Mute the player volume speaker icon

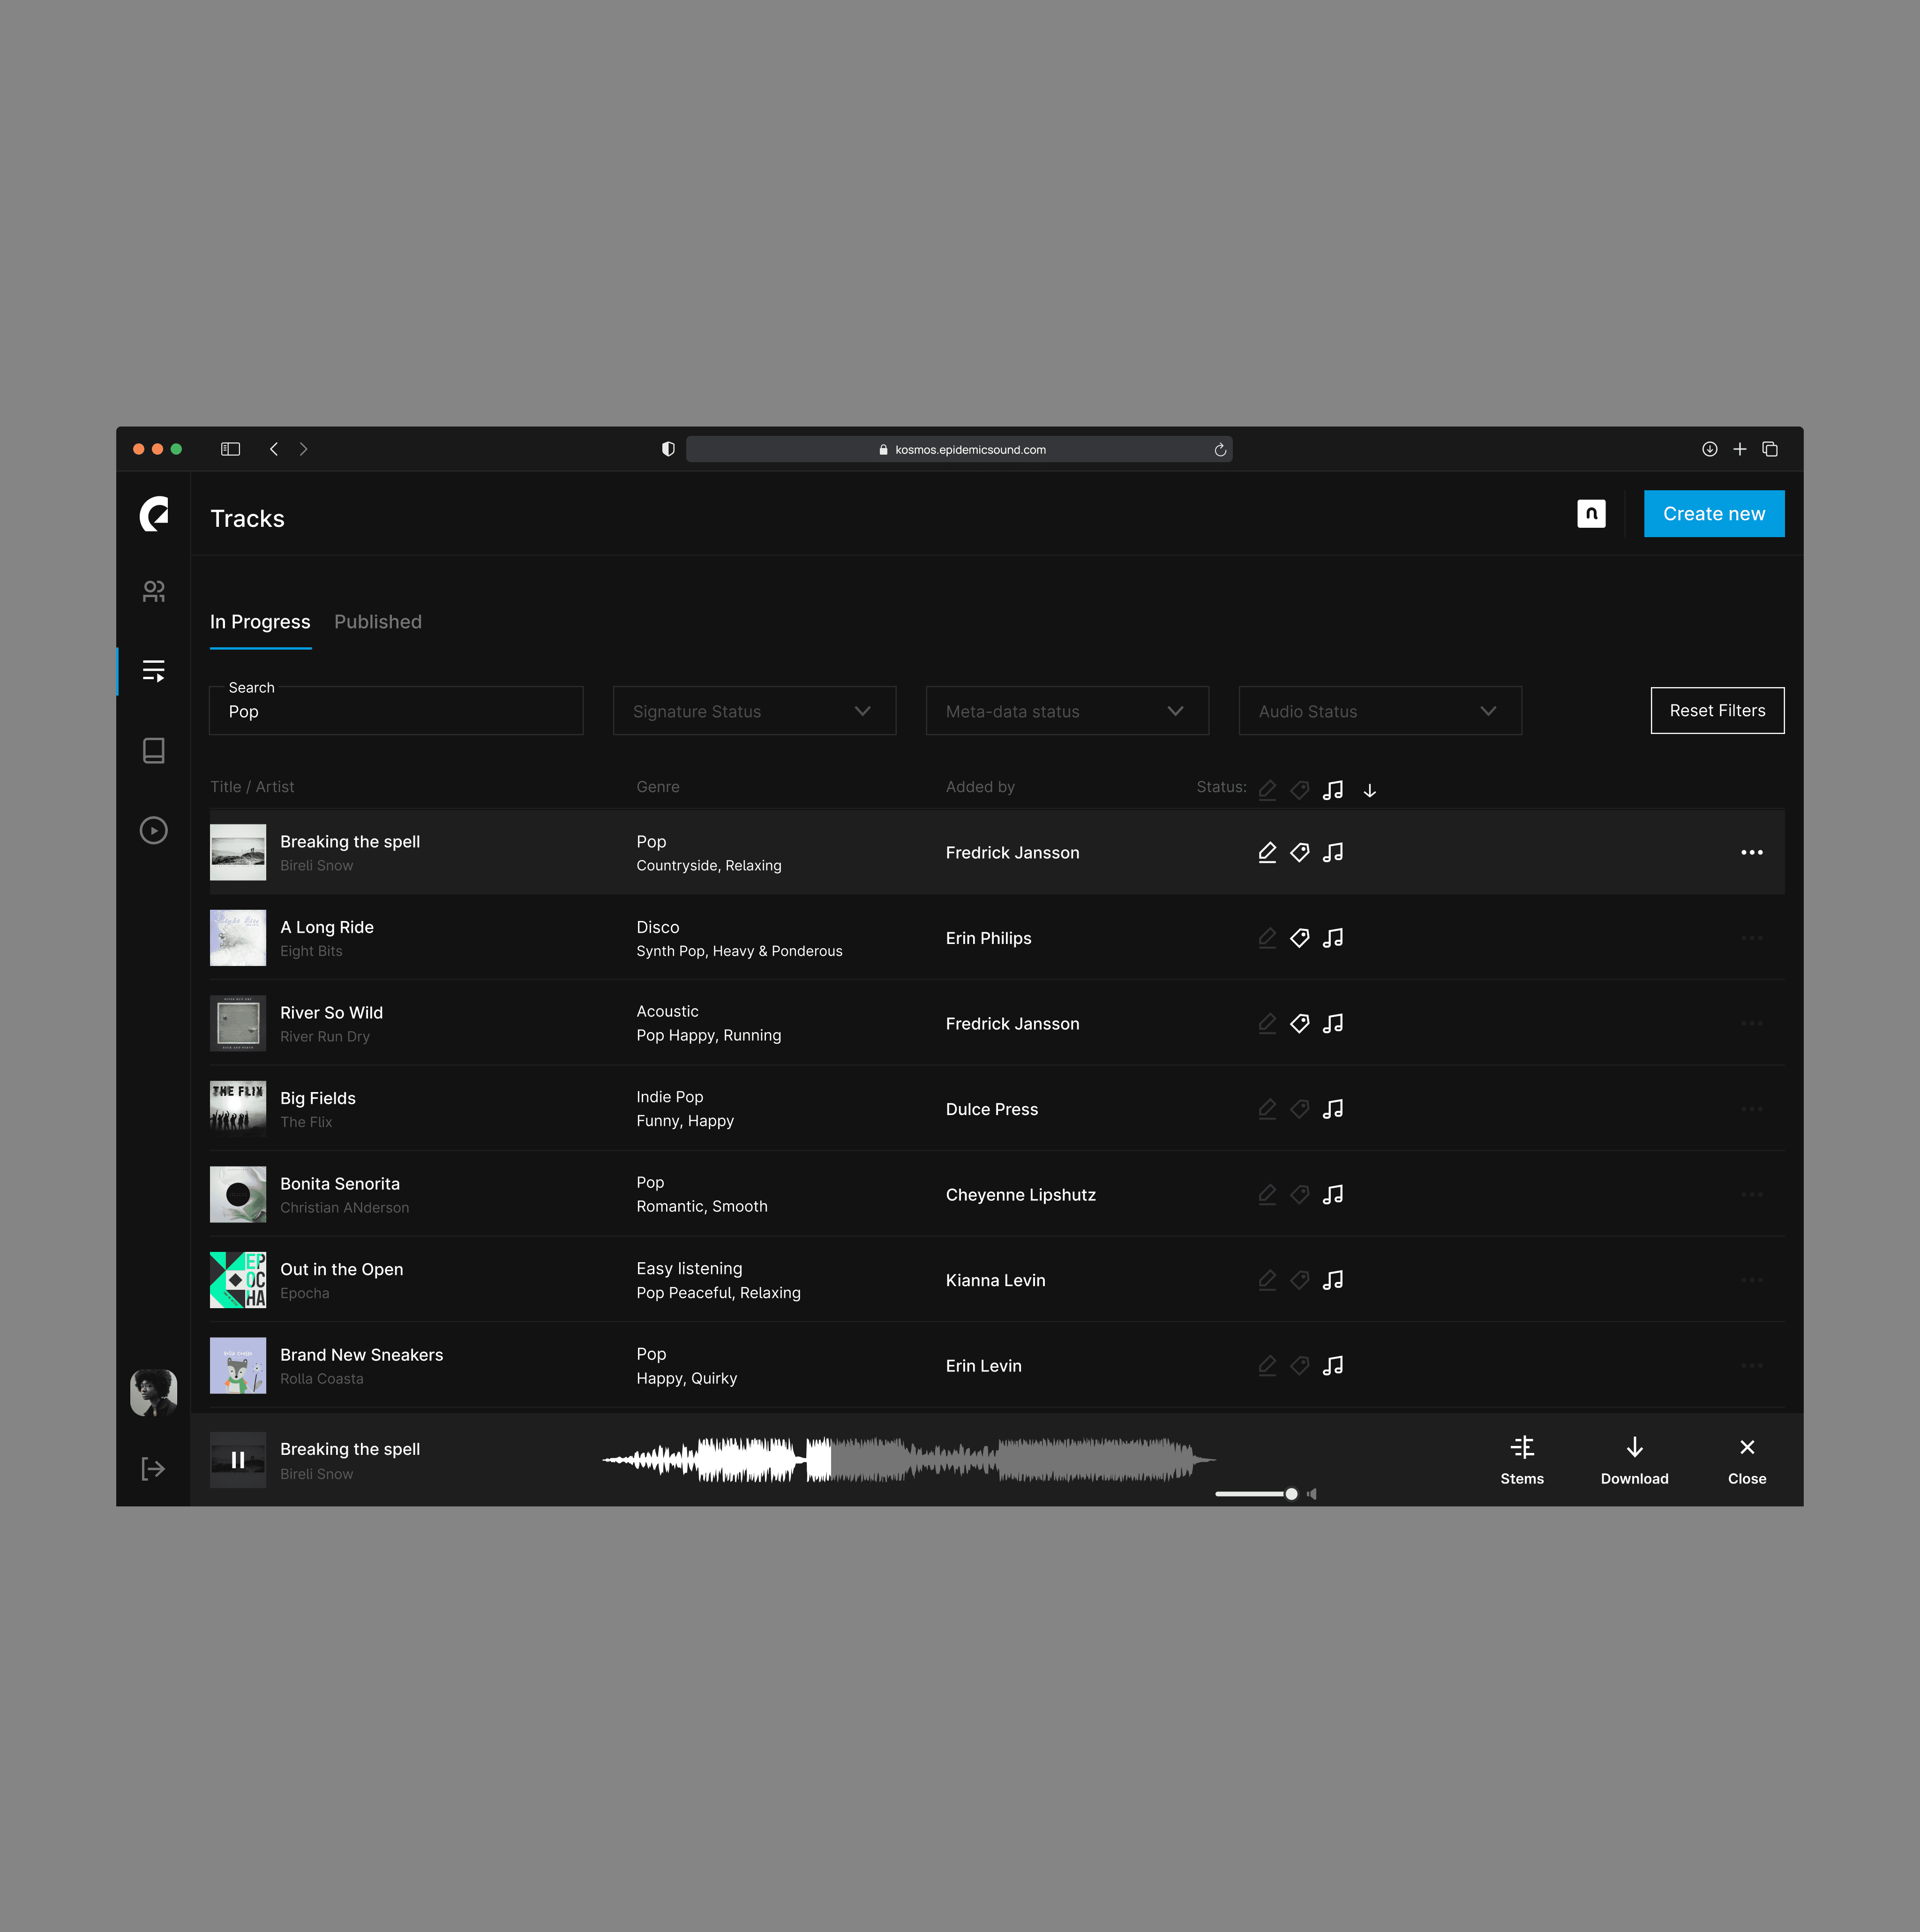[x=1312, y=1494]
